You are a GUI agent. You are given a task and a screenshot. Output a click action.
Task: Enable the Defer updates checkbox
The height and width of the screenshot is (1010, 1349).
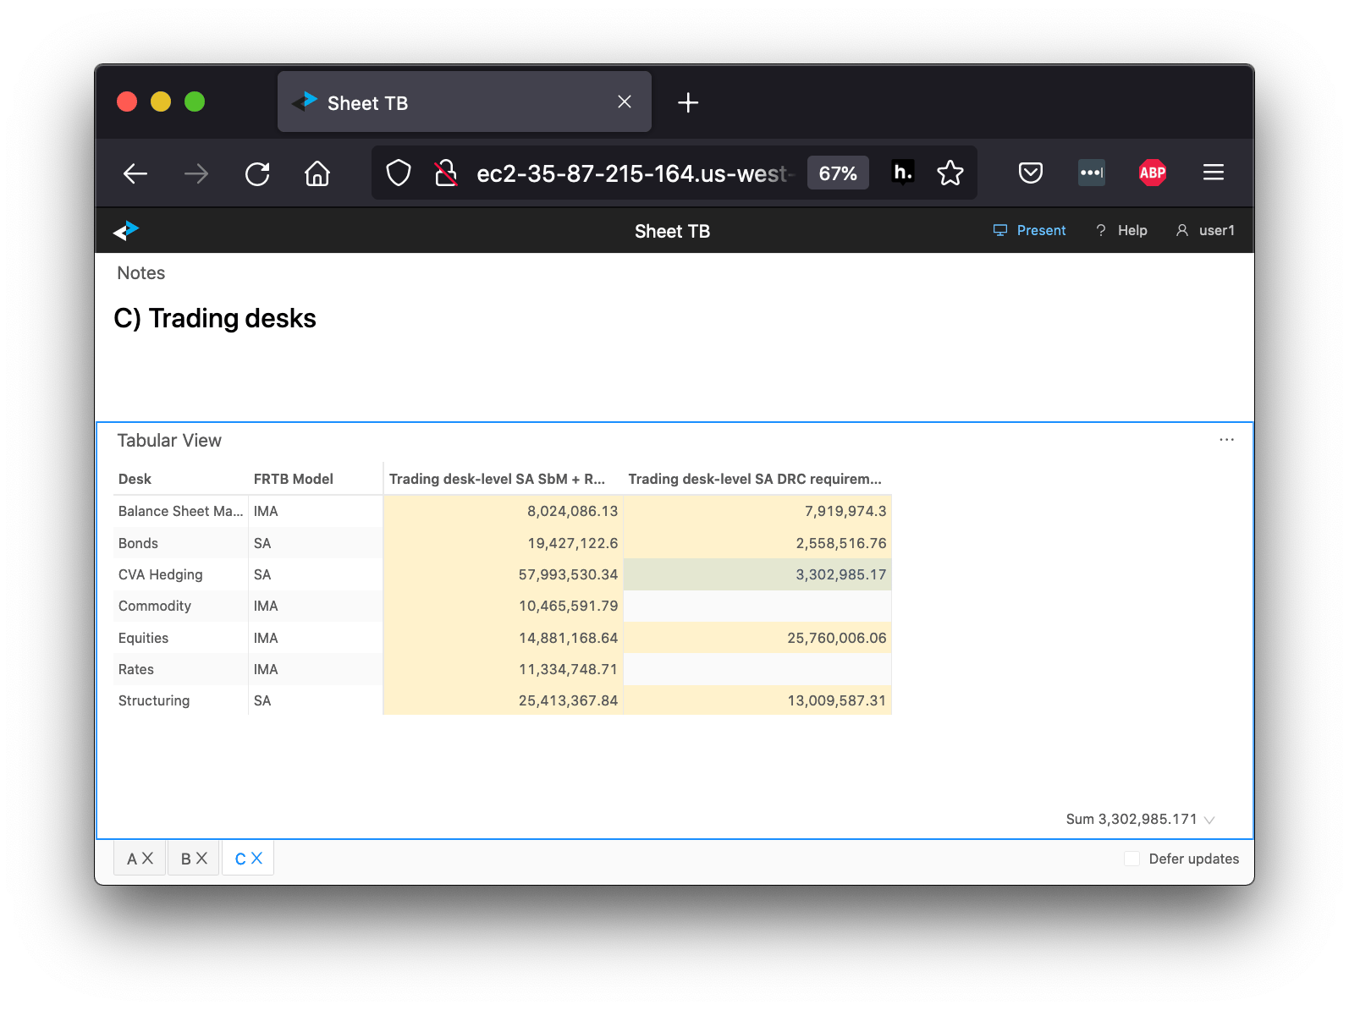[x=1132, y=859]
